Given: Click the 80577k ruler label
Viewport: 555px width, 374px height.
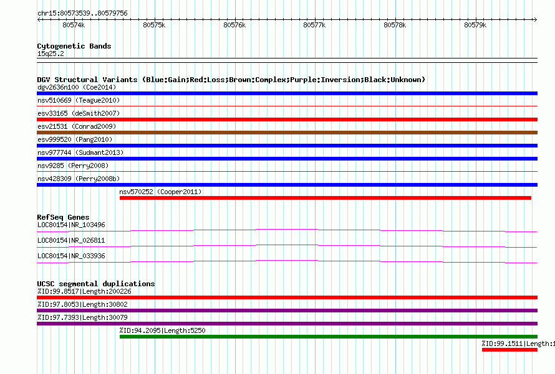Looking at the screenshot, I should point(314,25).
